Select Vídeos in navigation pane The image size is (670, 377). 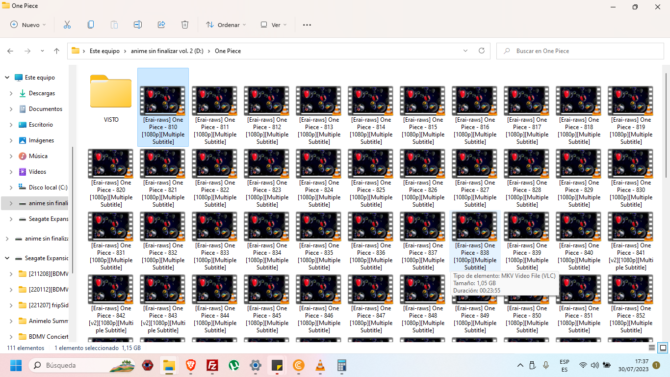pos(37,172)
